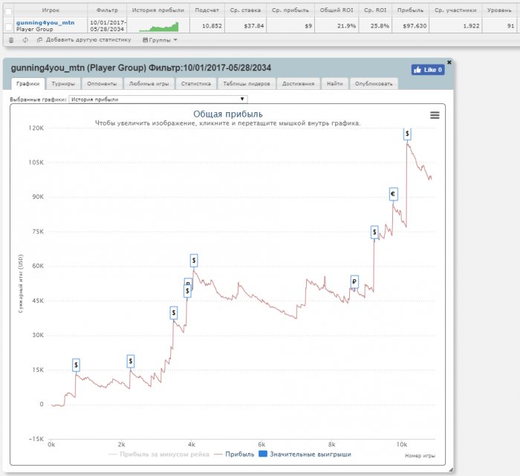The height and width of the screenshot is (476, 520).
Task: Switch to the 'Оппоненты' tab
Action: [102, 84]
